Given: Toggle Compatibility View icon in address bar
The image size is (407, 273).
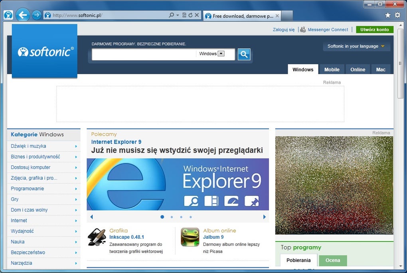Looking at the screenshot, I should [184, 15].
